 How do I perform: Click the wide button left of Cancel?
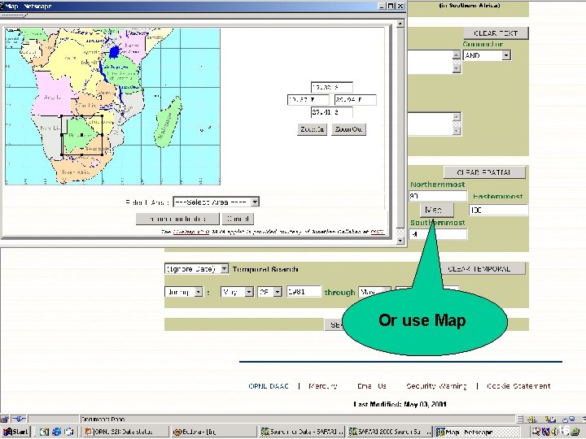coord(177,219)
